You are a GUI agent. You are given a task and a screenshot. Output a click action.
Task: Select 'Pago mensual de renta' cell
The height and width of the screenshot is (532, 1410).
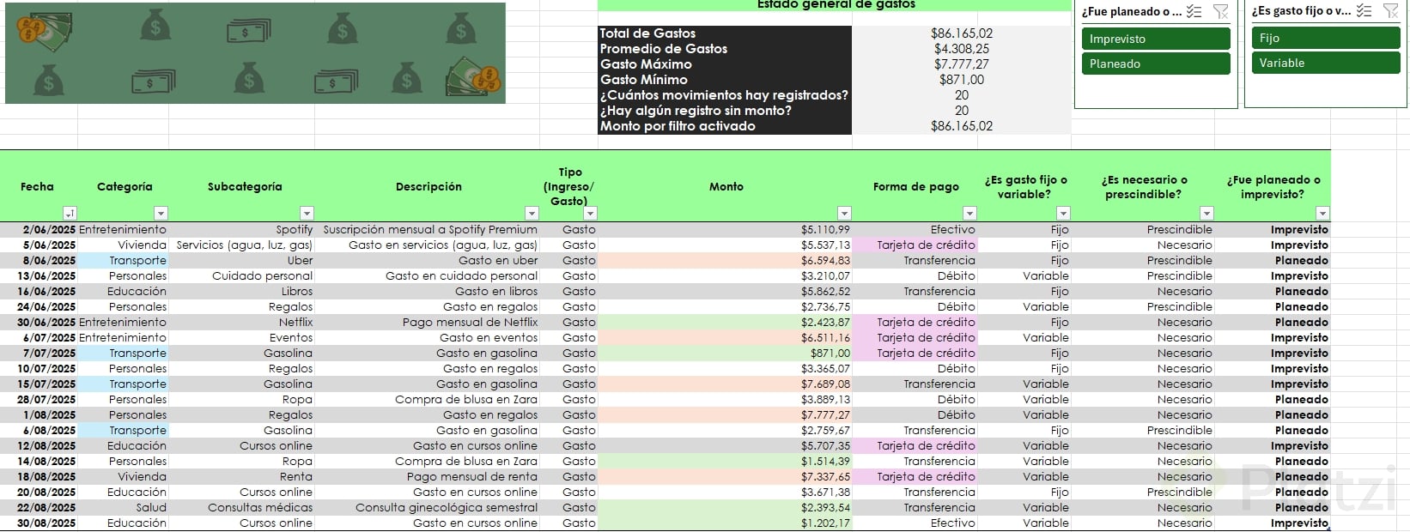pyautogui.click(x=428, y=476)
